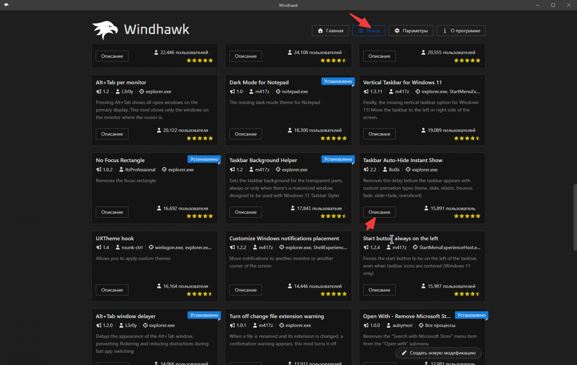Screen dimensions: 577x365
Task: Open Описание for Start button always on the left
Action: click(x=379, y=290)
